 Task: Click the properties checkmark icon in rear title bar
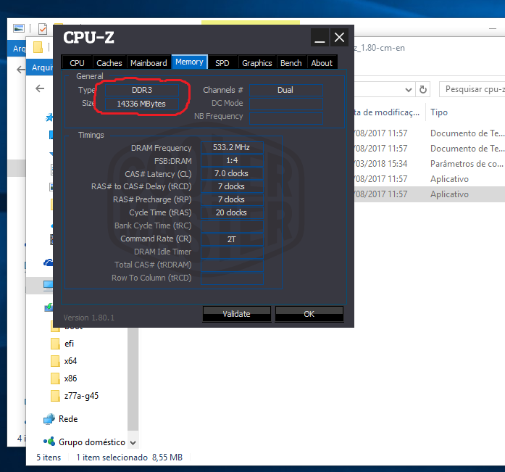pyautogui.click(x=43, y=29)
